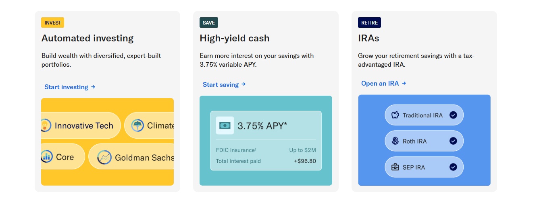
Task: Toggle the Traditional IRA checkmark
Action: [453, 115]
